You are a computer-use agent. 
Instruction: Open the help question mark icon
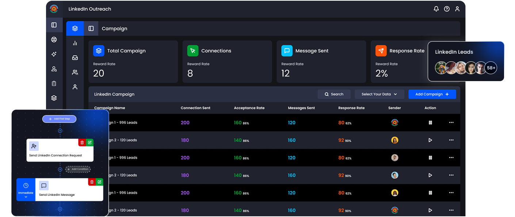(447, 9)
